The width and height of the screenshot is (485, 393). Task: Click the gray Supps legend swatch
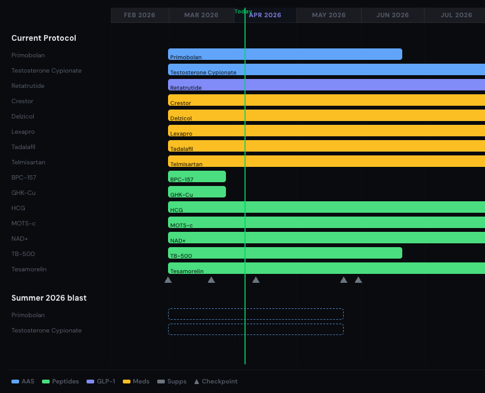click(161, 382)
